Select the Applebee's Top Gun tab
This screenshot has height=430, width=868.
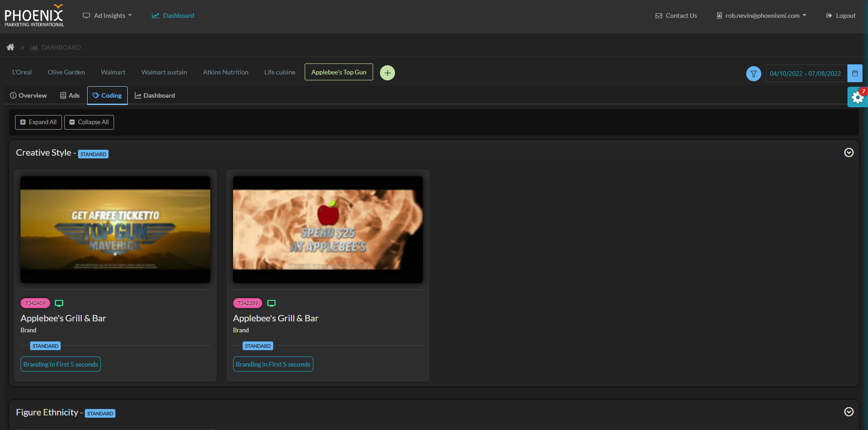[x=339, y=72]
